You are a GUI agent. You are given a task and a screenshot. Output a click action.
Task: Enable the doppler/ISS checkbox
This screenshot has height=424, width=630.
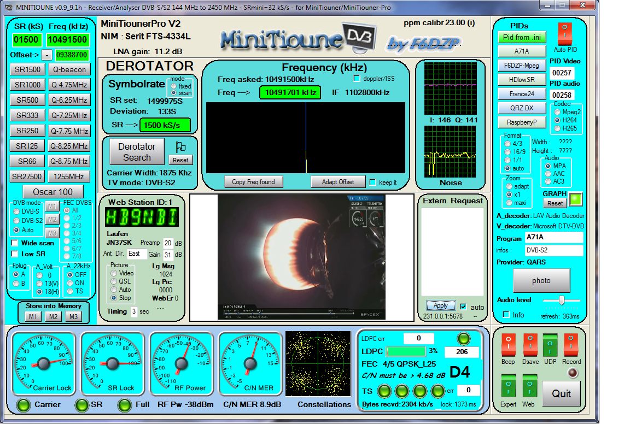357,79
